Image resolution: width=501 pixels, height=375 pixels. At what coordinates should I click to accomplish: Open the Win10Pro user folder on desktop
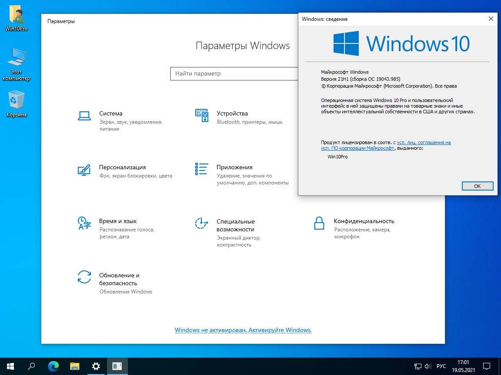tap(16, 18)
